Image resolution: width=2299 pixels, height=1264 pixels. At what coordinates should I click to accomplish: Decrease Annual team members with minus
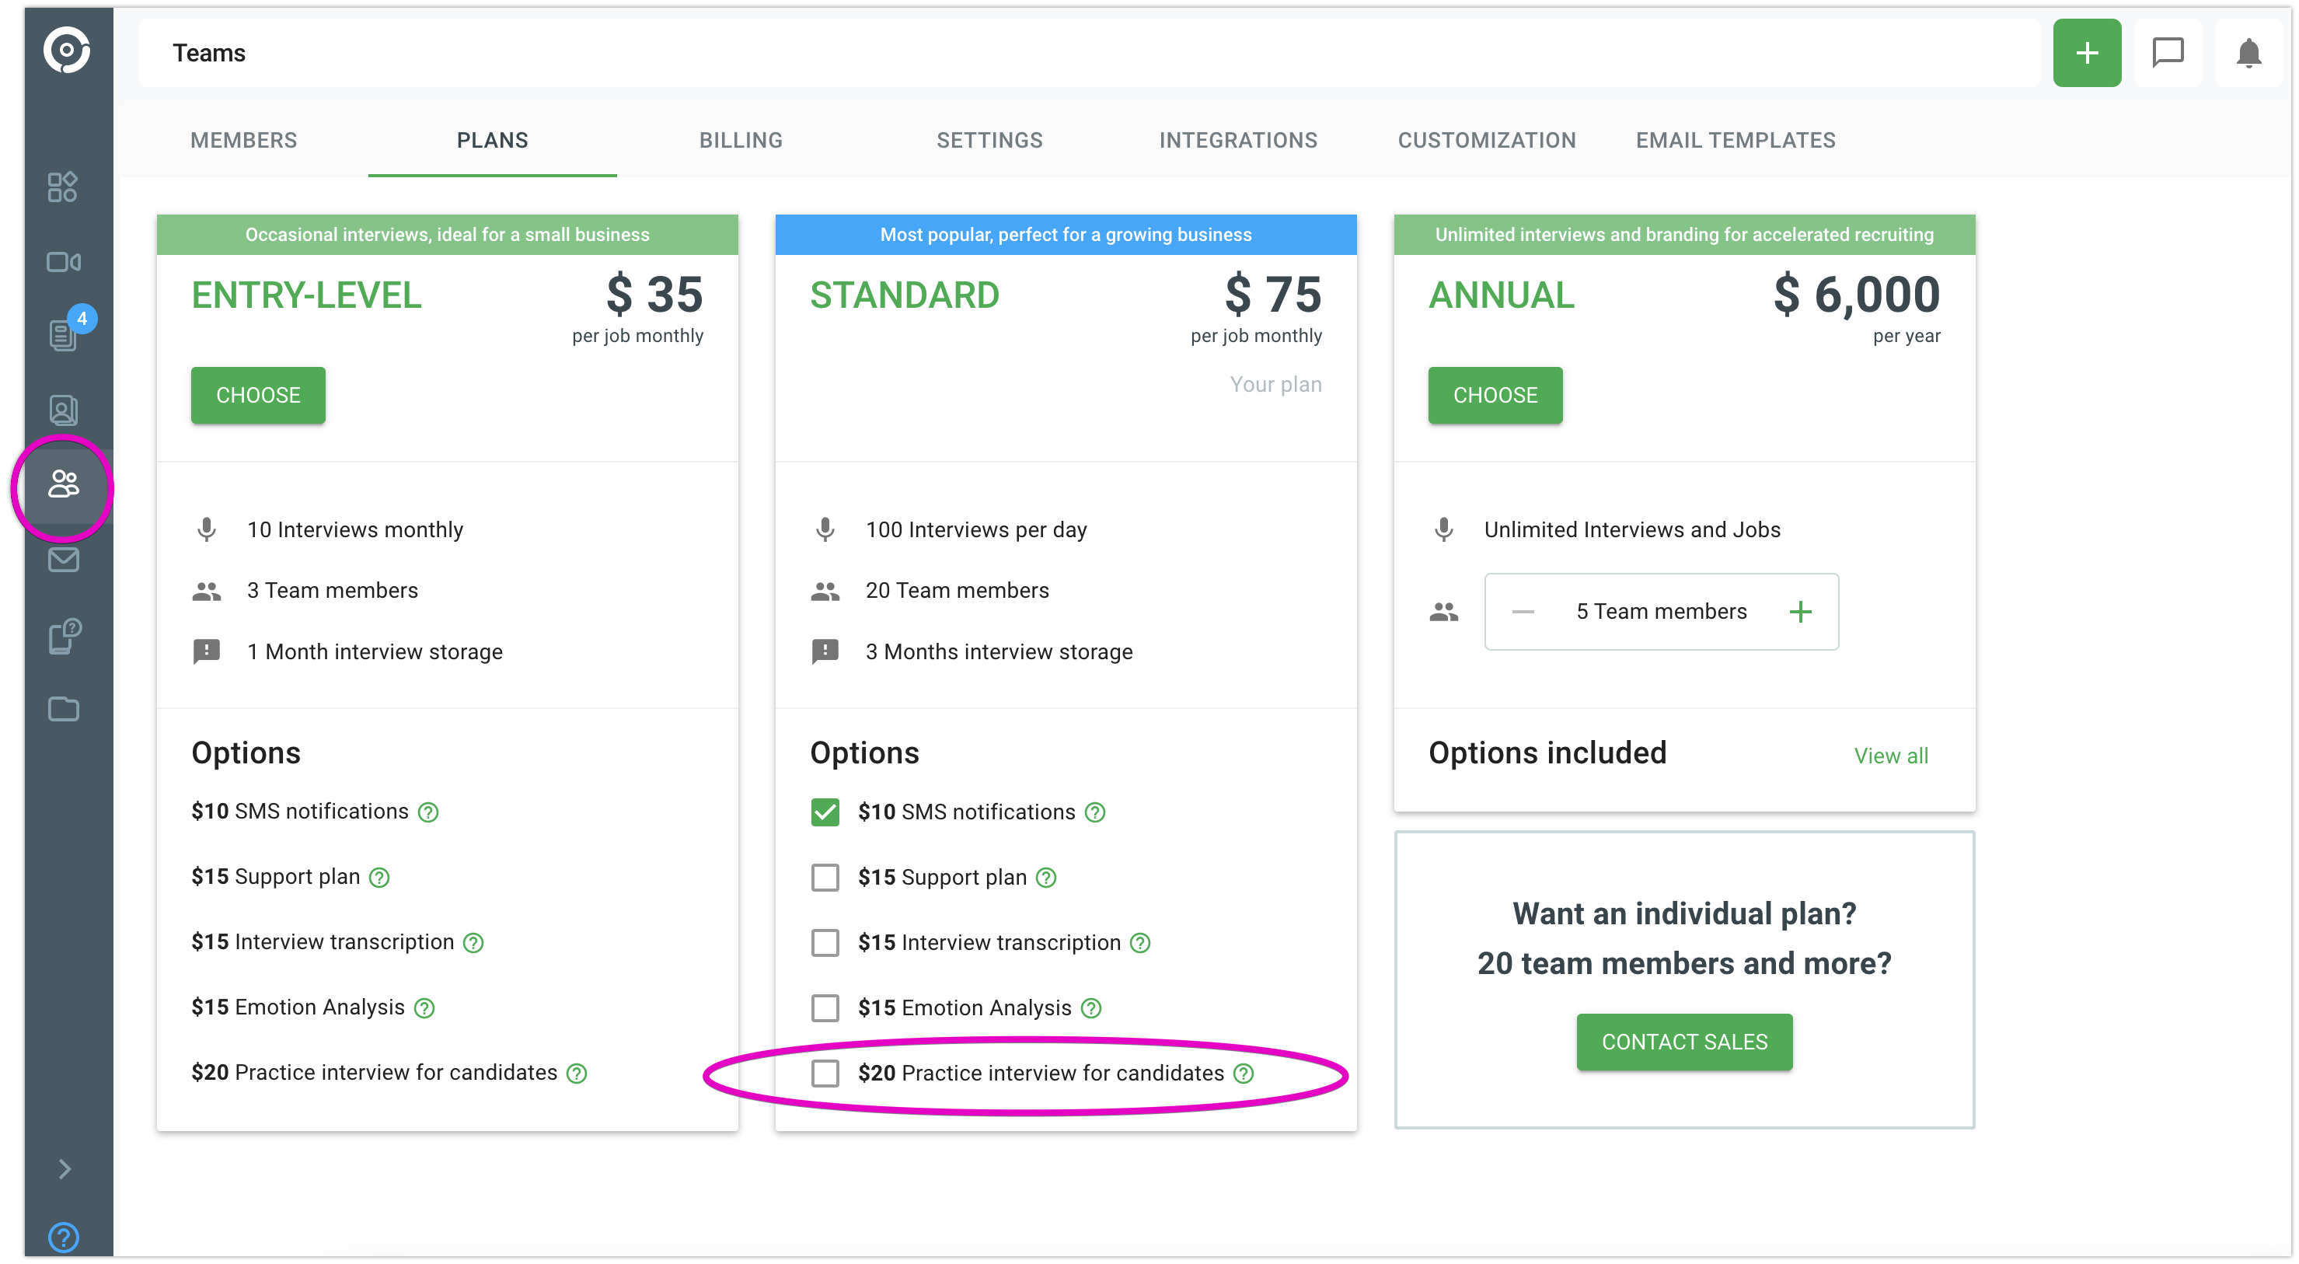[1523, 612]
